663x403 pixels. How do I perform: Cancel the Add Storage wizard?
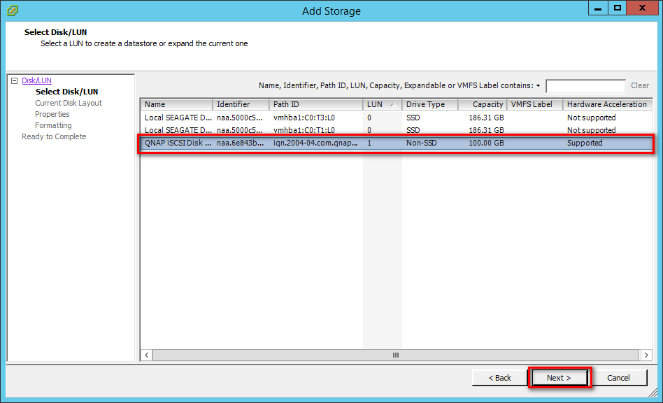click(618, 378)
